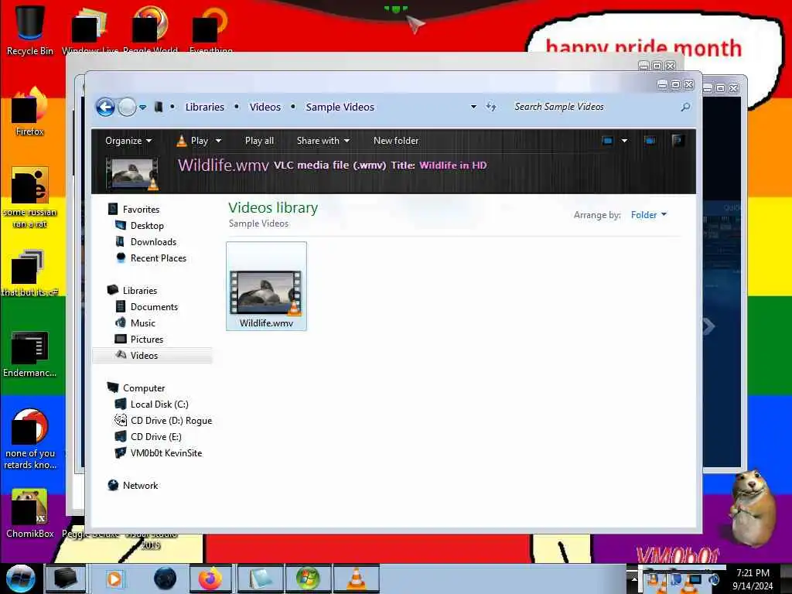Open the Windows logo taskbar icon
The height and width of the screenshot is (594, 792).
pyautogui.click(x=308, y=579)
